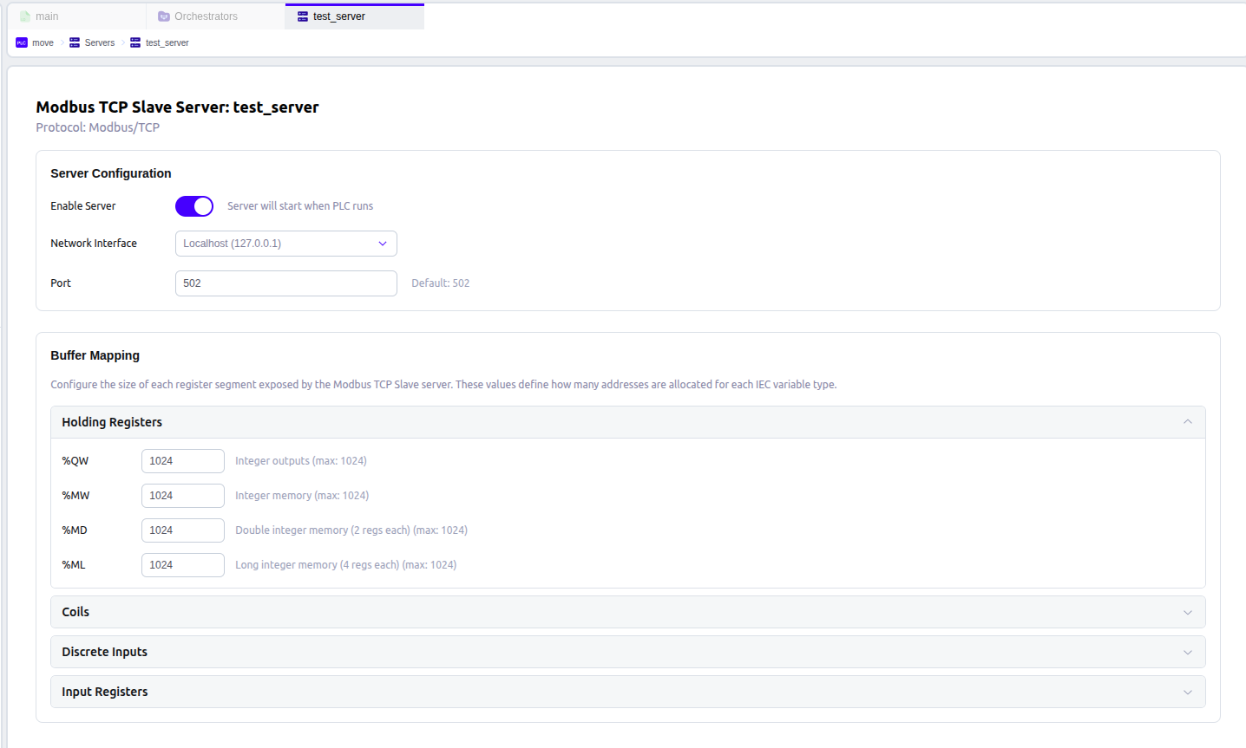
Task: Click the %ML label
Action: point(74,565)
